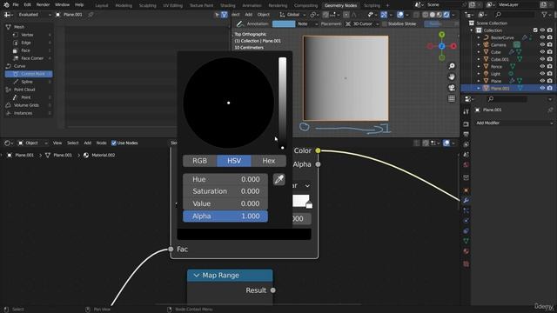Open the Render properties tab
Viewport: 557px width, 313px height.
point(466,124)
